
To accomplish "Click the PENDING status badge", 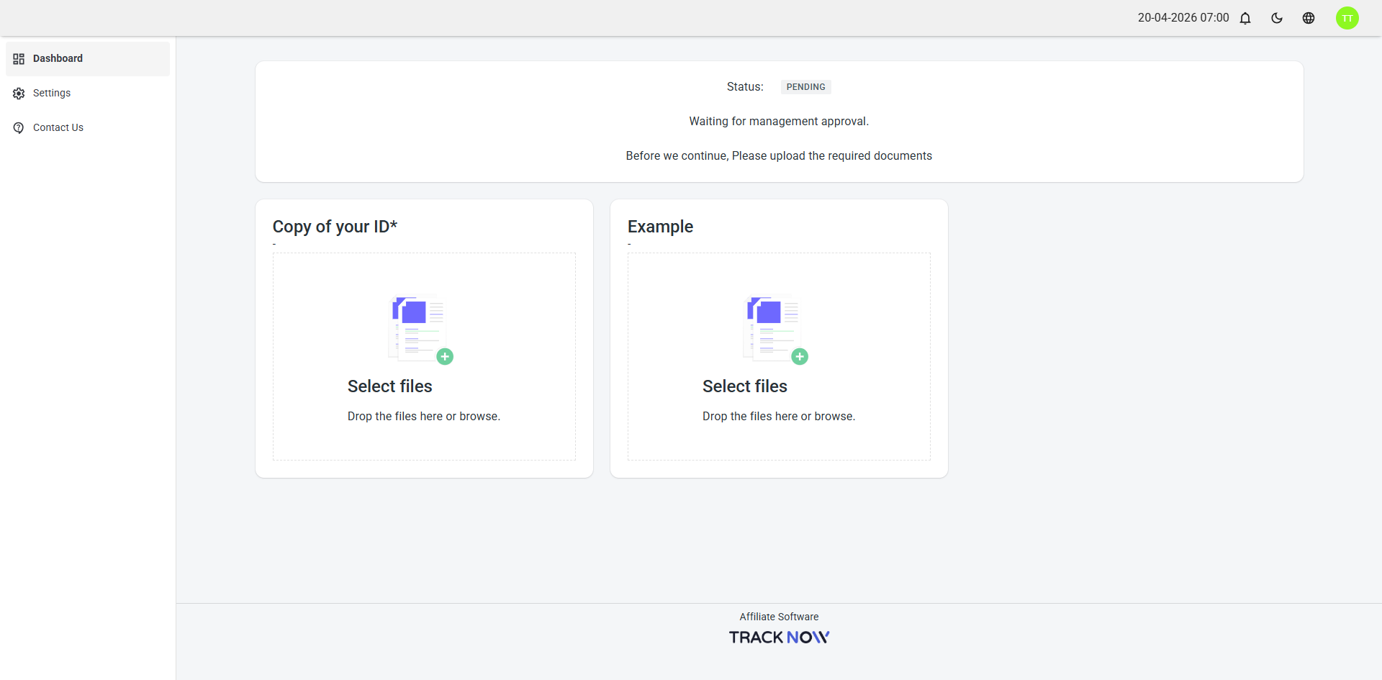I will 805,87.
